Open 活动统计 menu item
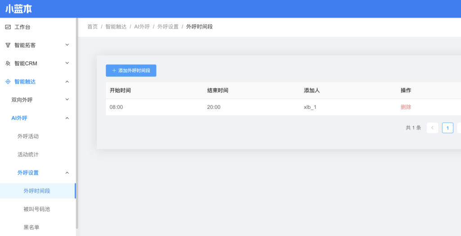Screen dimensions: 461x236 [28, 154]
